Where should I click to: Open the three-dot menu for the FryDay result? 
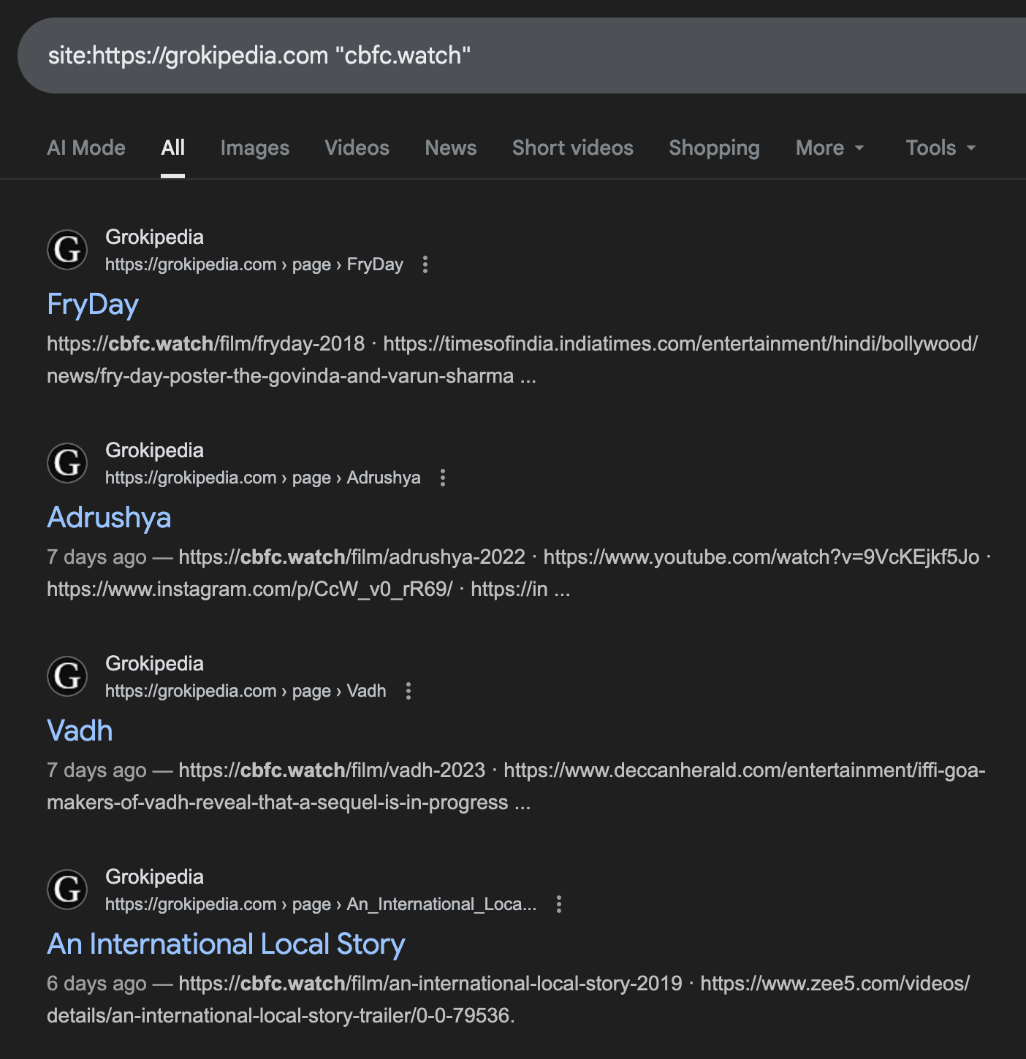(425, 264)
